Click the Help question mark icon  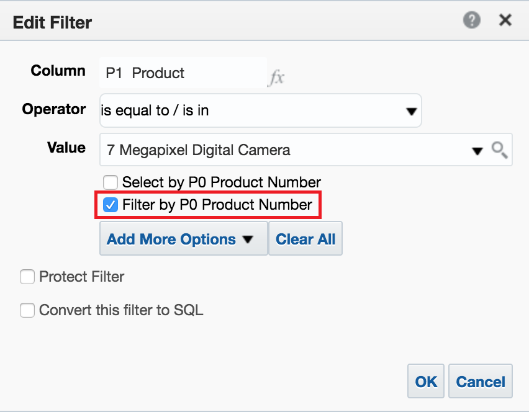(x=471, y=20)
